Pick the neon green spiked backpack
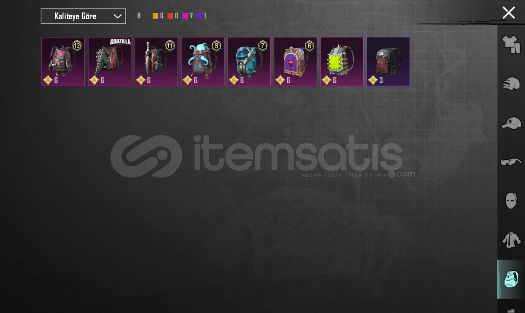The height and width of the screenshot is (313, 525). (342, 61)
